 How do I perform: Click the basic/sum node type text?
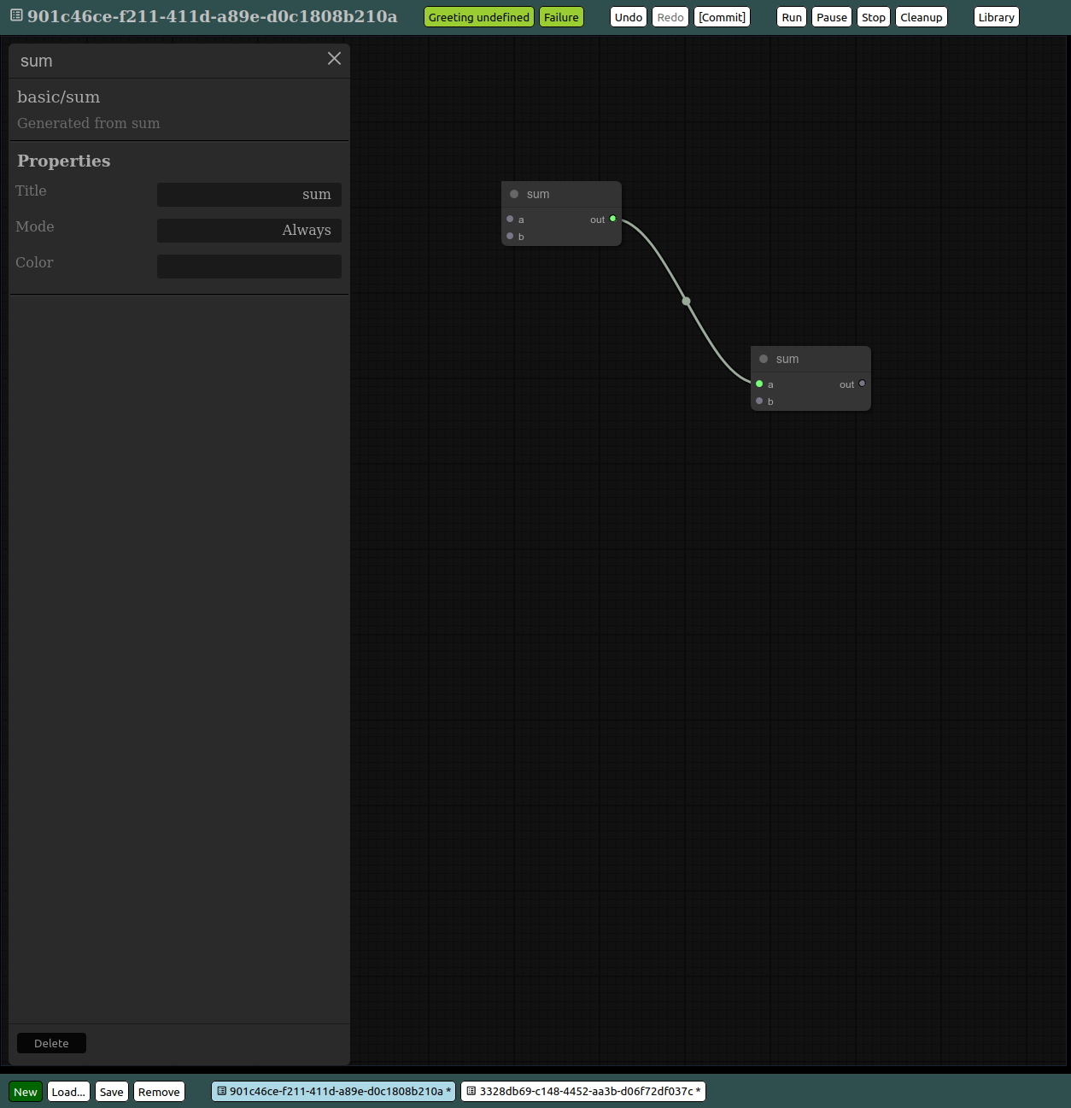click(58, 97)
